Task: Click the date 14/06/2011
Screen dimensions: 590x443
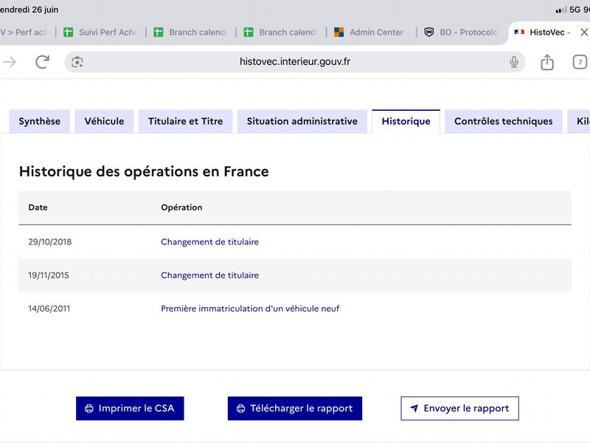Action: point(49,309)
